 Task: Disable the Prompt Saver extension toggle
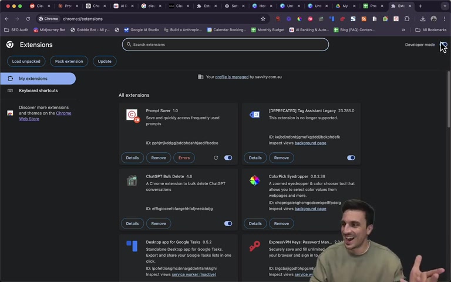click(228, 157)
